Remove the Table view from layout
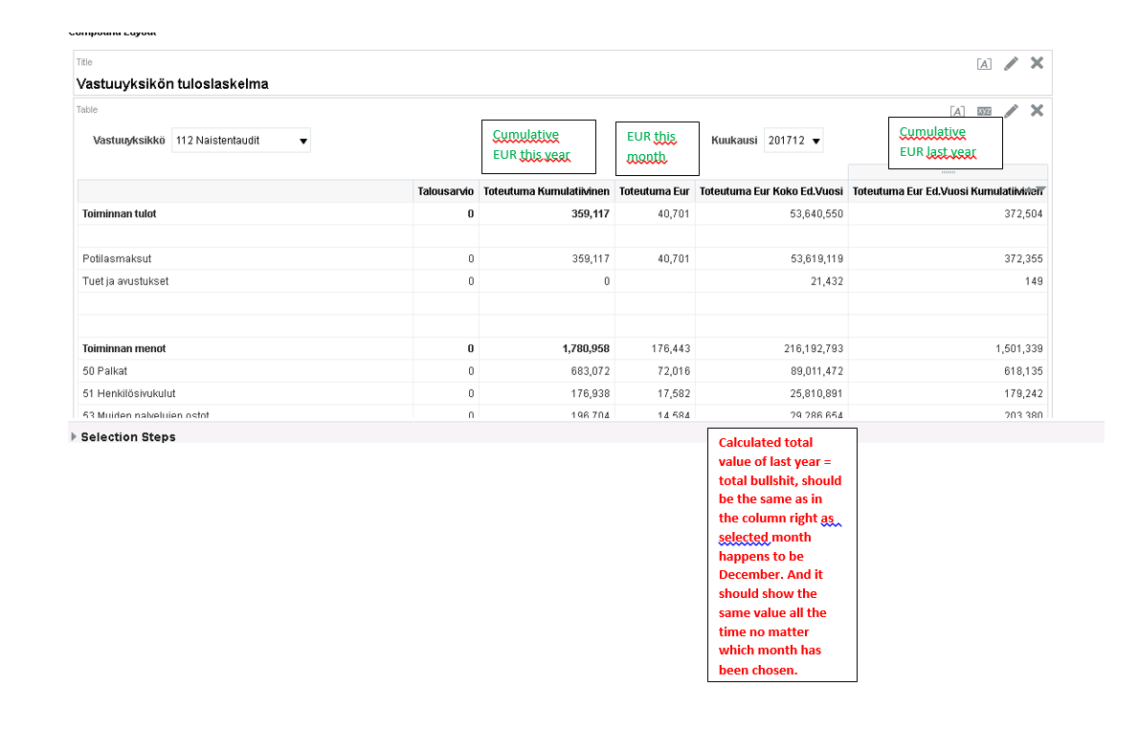1139x730 pixels. click(x=1037, y=111)
